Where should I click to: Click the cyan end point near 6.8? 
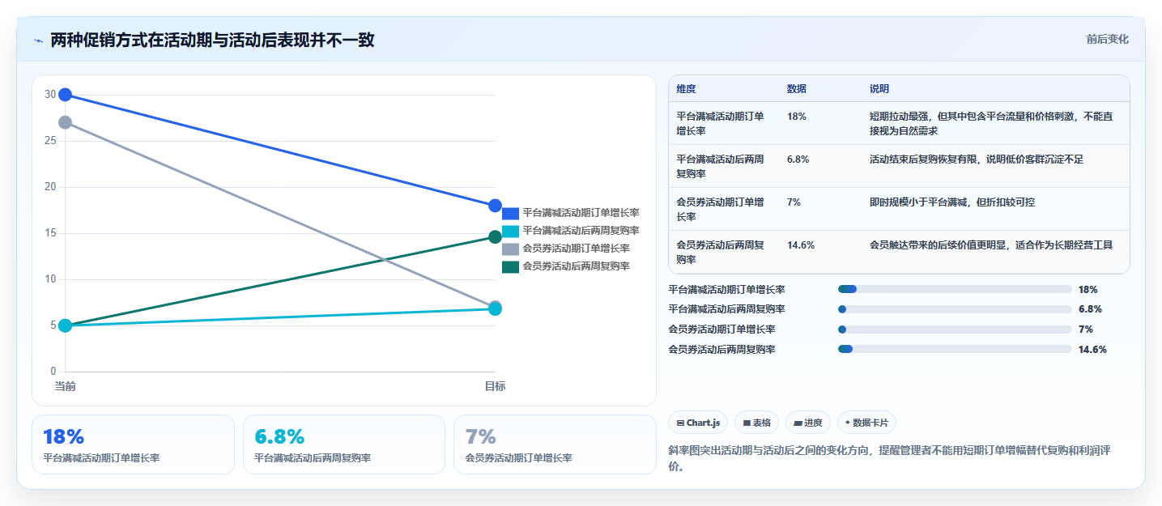pyautogui.click(x=495, y=309)
